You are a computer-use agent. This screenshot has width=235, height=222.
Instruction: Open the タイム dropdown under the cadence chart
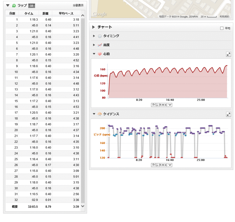(x=161, y=165)
